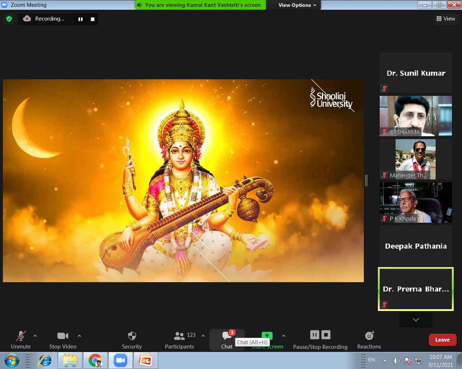Show hidden tray icons arrow
462x369 pixels.
pyautogui.click(x=385, y=361)
